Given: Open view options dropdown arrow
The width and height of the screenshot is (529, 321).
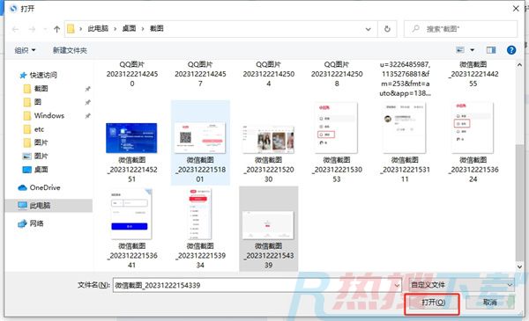Looking at the screenshot, I should (472, 50).
